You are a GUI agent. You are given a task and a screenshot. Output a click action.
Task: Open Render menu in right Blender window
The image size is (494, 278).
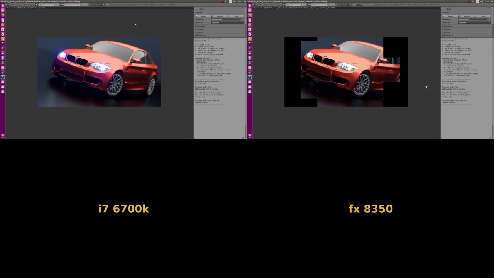(x=266, y=5)
